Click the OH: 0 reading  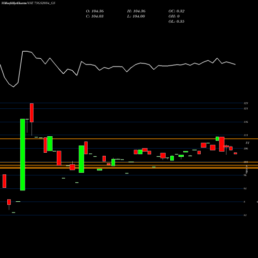(x=174, y=17)
